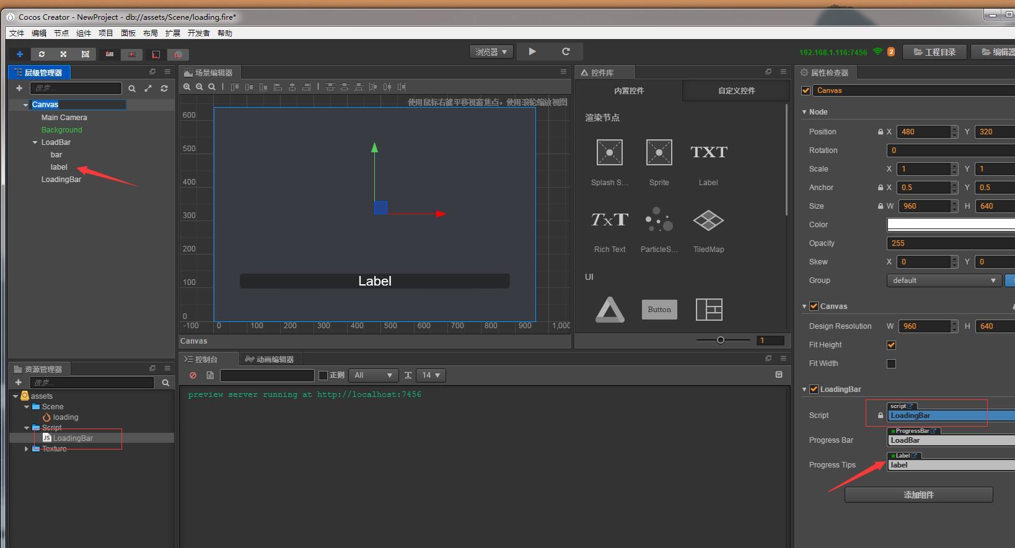1015x548 pixels.
Task: Click the Opacity 255 input field
Action: coord(951,243)
